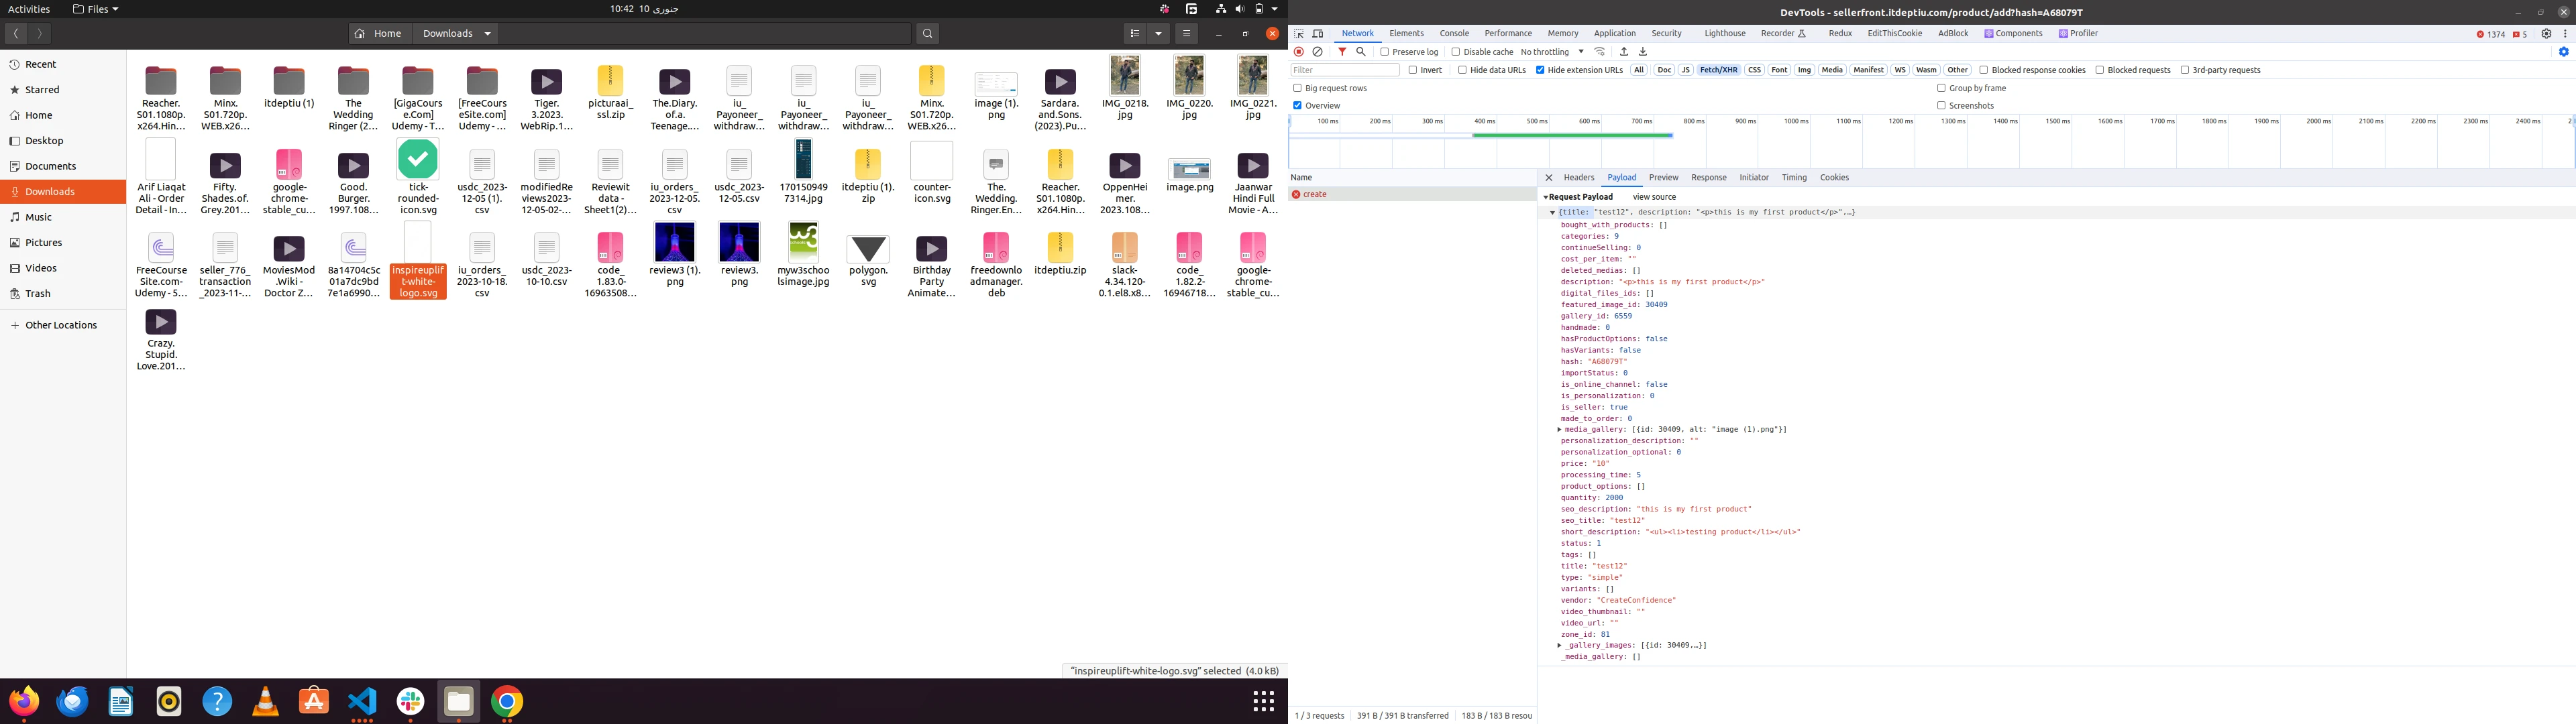Open network conditions wifi icon

point(1600,52)
